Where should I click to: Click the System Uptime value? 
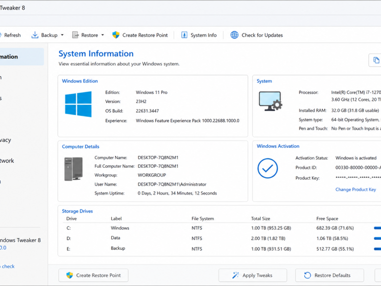click(x=177, y=194)
